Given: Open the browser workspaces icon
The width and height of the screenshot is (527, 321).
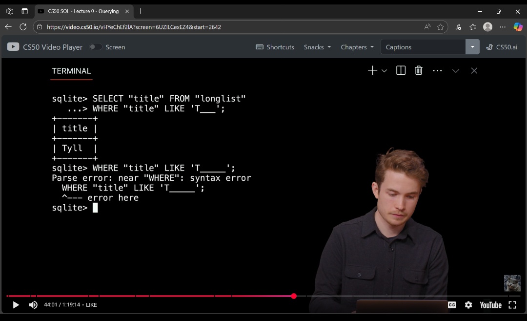Looking at the screenshot, I should pos(10,11).
